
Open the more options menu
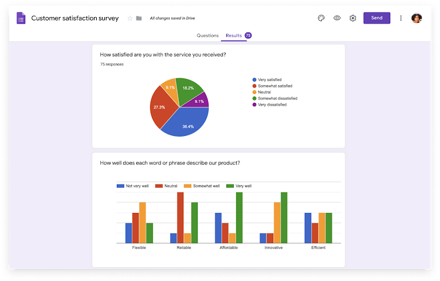(x=400, y=18)
